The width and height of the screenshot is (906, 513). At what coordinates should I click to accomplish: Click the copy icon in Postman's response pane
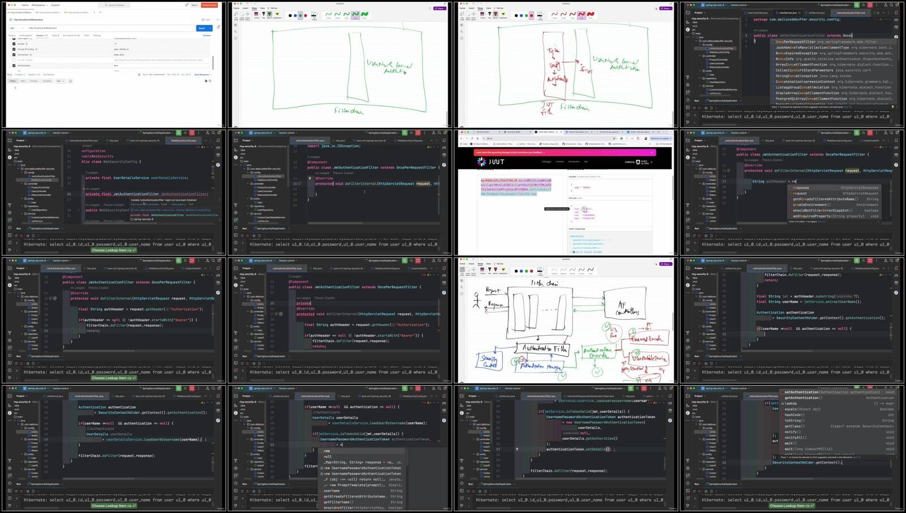[206, 81]
